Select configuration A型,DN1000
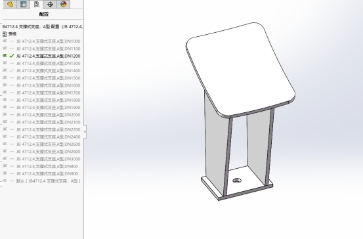 point(49,41)
